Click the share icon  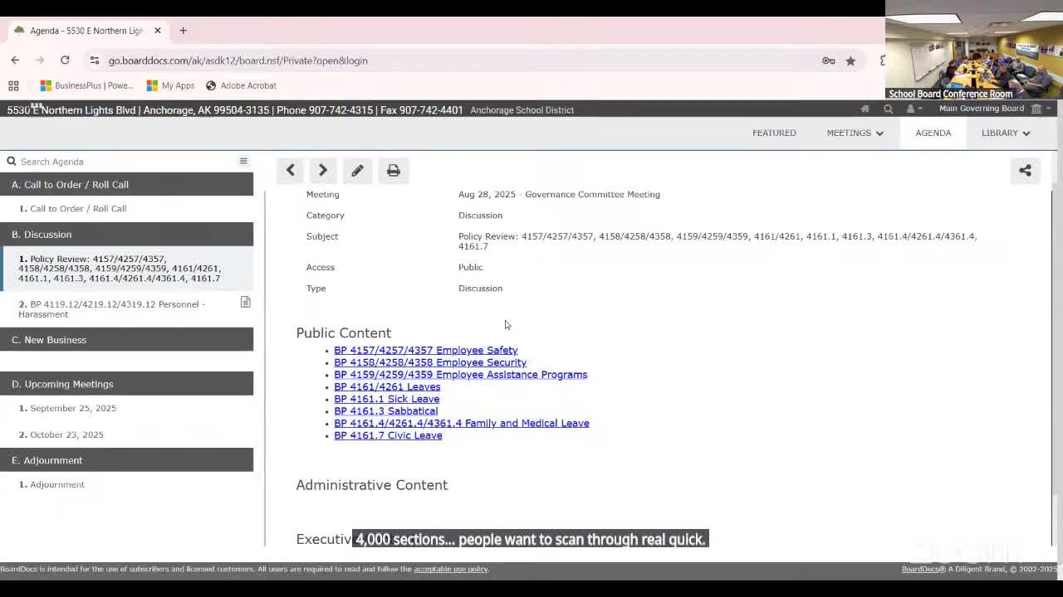click(1025, 171)
